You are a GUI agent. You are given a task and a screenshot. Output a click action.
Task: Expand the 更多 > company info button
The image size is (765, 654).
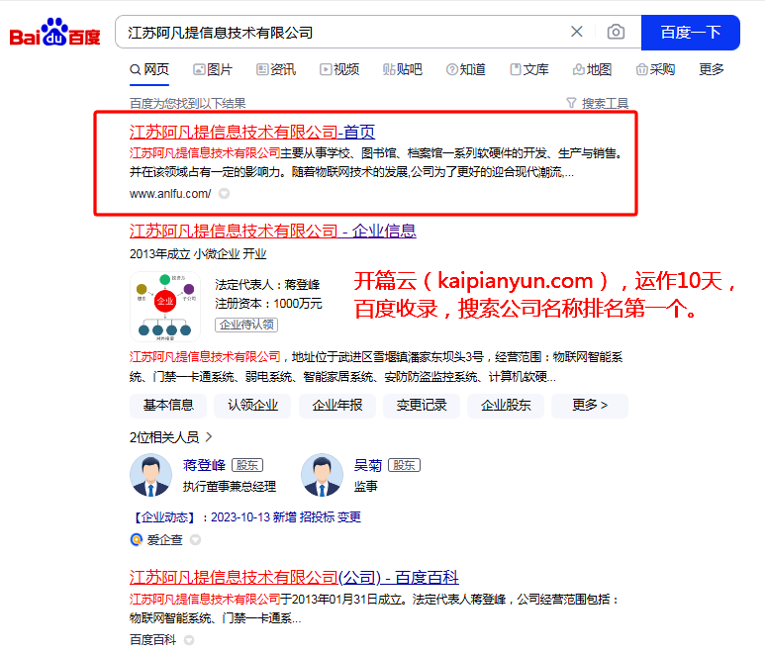[x=590, y=405]
